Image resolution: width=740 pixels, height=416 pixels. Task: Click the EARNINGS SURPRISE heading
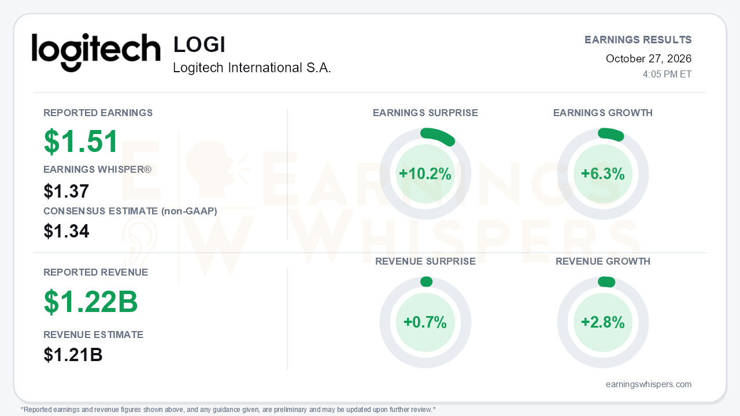(x=425, y=113)
